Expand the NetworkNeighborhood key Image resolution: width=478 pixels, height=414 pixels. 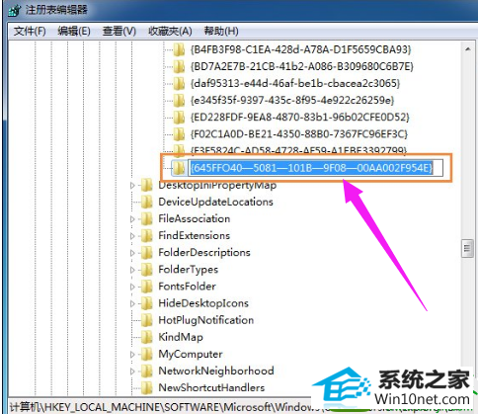(x=132, y=372)
